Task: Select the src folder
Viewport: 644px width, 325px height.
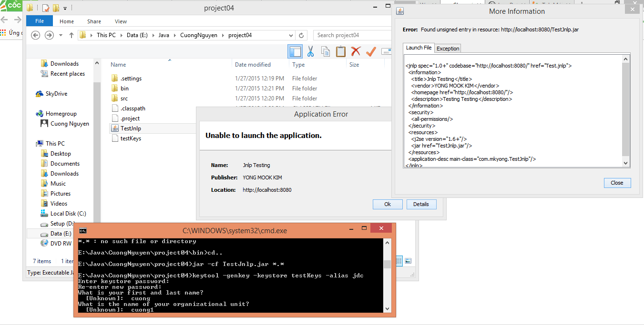Action: (124, 98)
